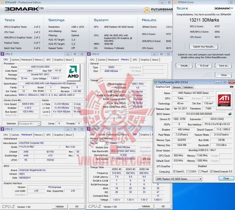This screenshot has height=210, width=235.
Task: Click the ATI Radeon logo in GPU-Z
Action: (224, 100)
